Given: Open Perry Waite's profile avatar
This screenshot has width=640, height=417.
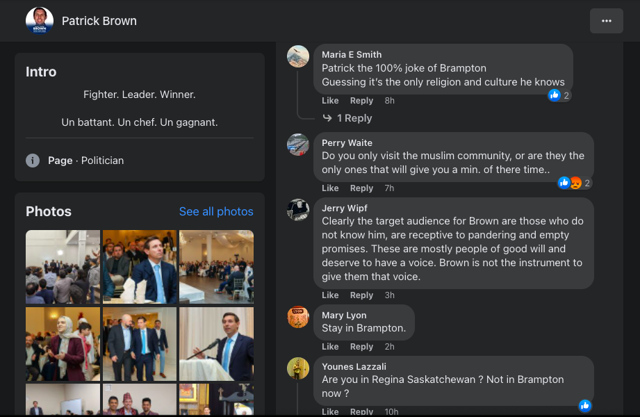Looking at the screenshot, I should click(x=298, y=145).
